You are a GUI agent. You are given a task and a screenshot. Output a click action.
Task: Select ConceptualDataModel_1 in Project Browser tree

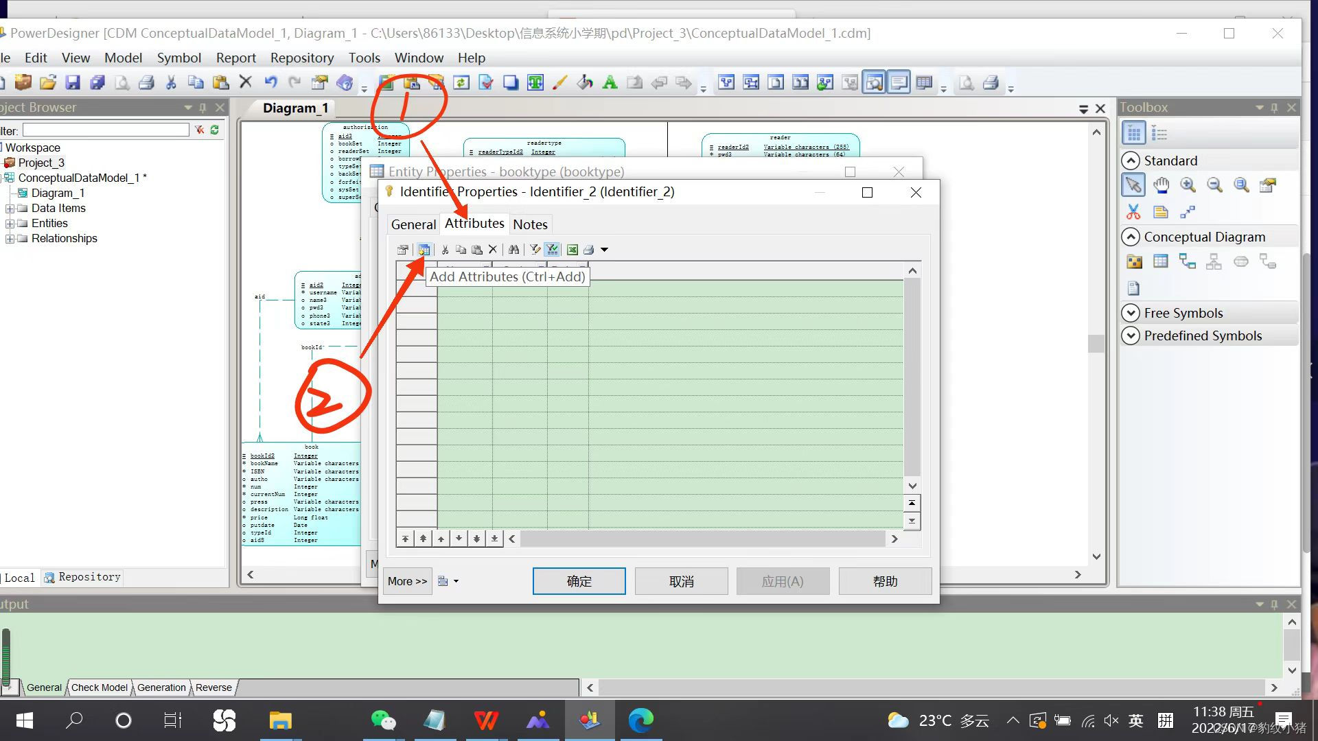(x=80, y=177)
